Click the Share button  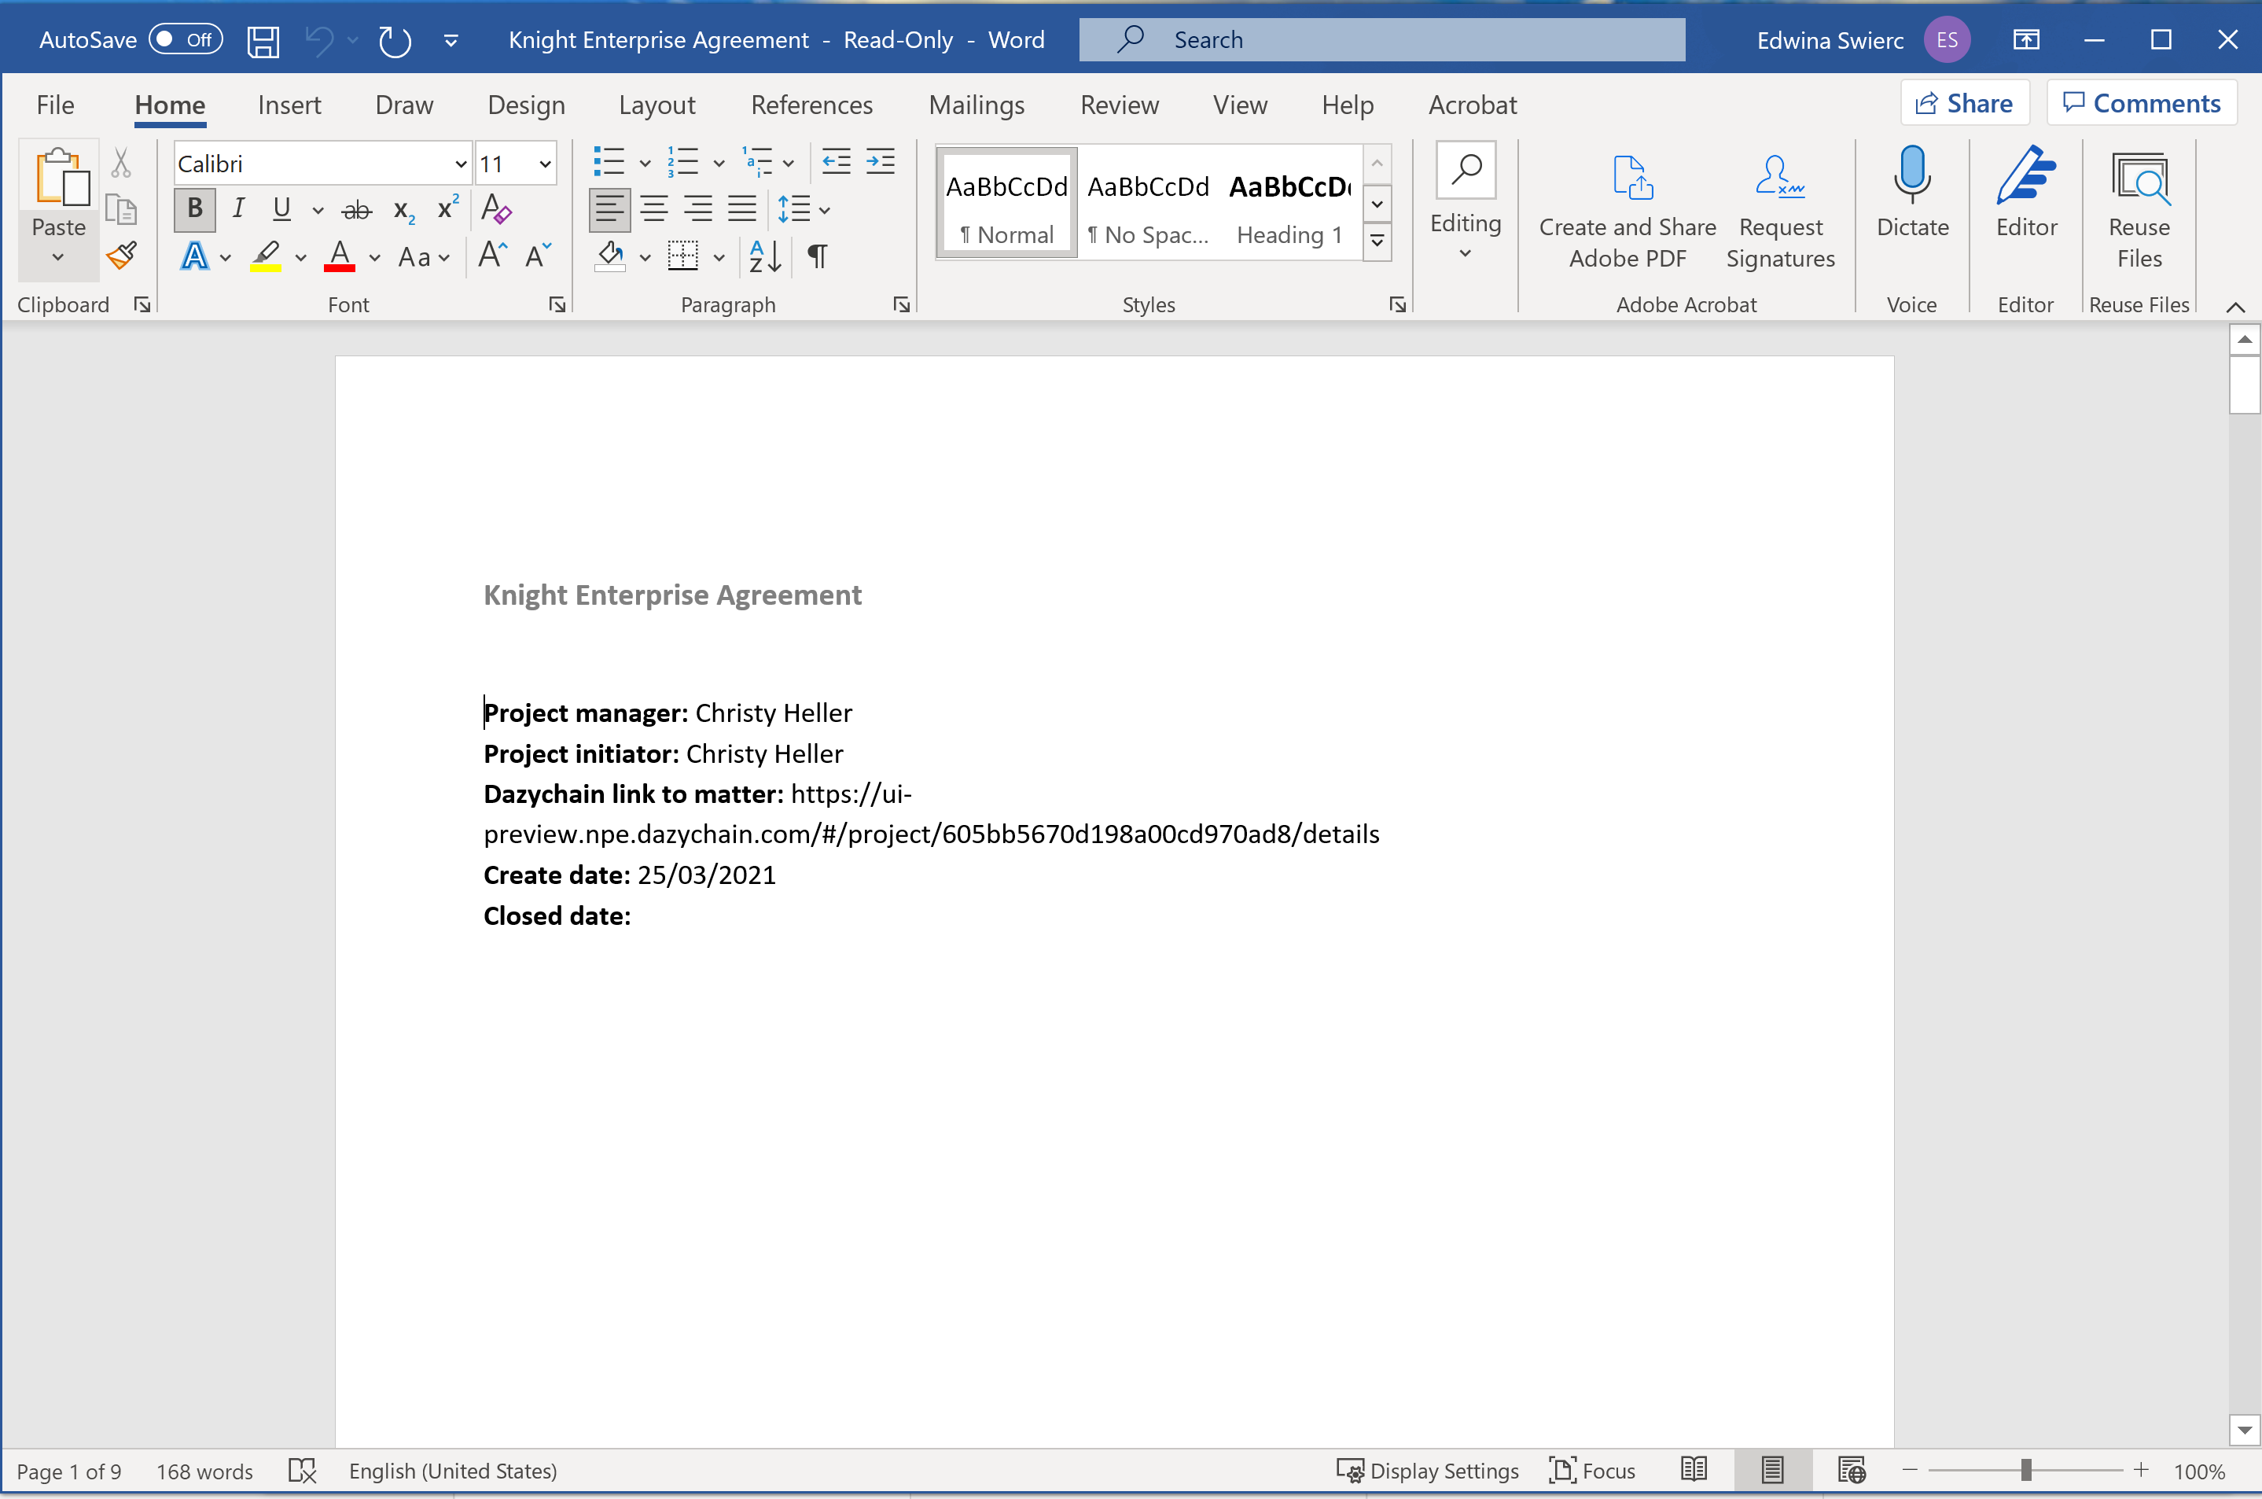pos(1965,103)
